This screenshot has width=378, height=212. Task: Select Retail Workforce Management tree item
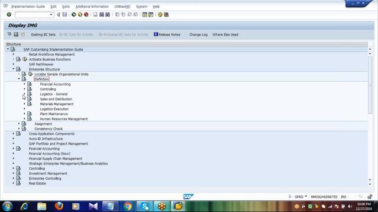coord(51,54)
